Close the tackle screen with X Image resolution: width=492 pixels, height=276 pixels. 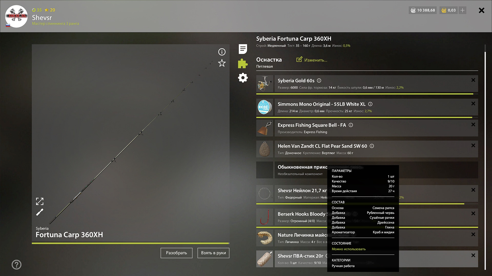click(x=481, y=10)
